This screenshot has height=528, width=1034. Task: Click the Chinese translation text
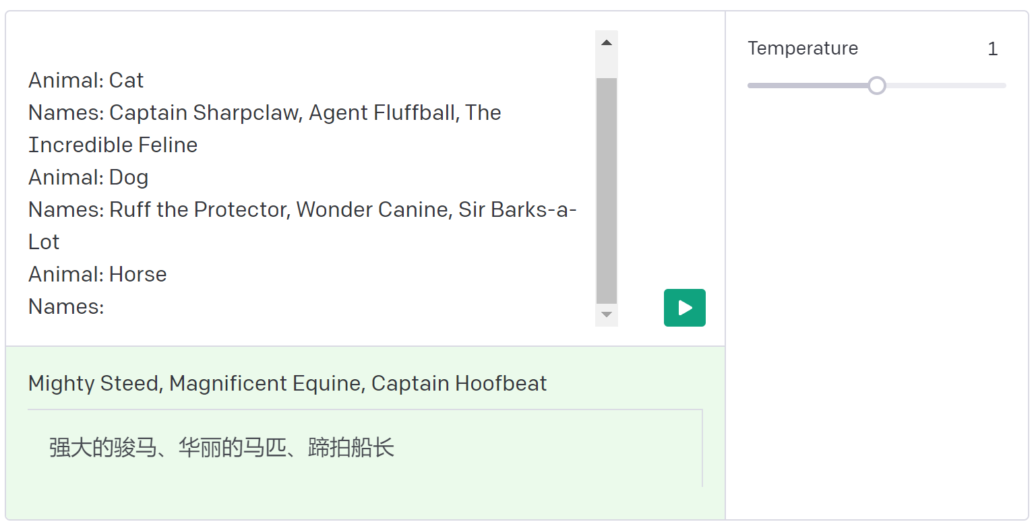coord(222,448)
